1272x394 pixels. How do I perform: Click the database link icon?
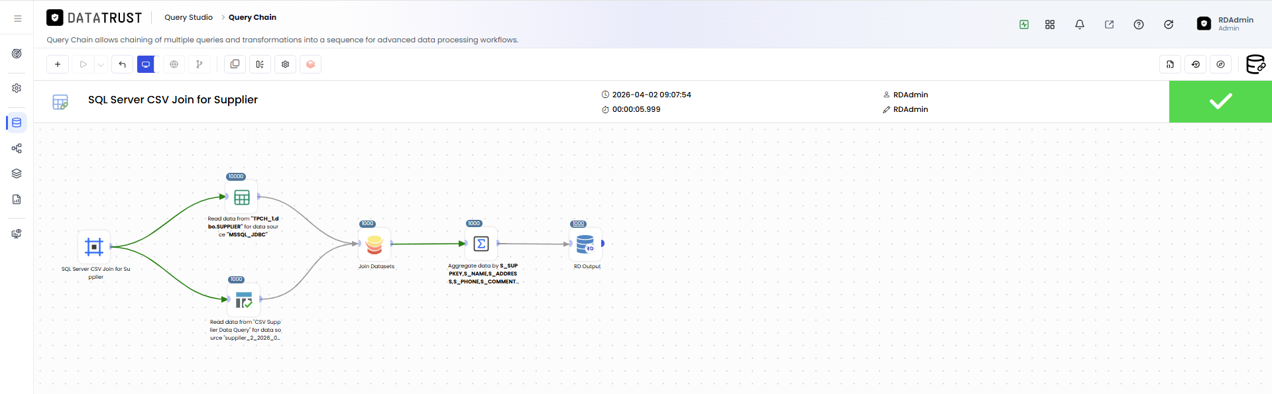[1255, 64]
